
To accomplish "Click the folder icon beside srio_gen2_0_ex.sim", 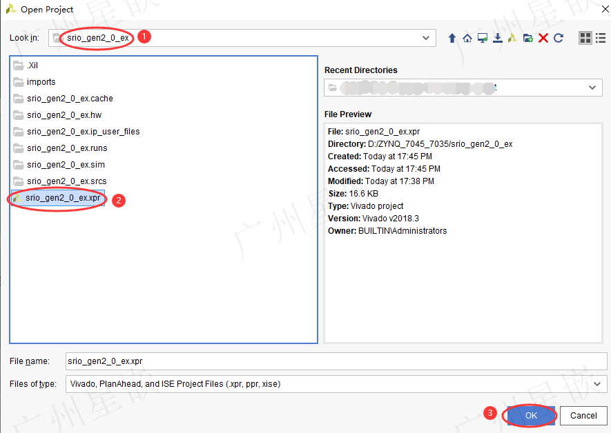I will (19, 165).
